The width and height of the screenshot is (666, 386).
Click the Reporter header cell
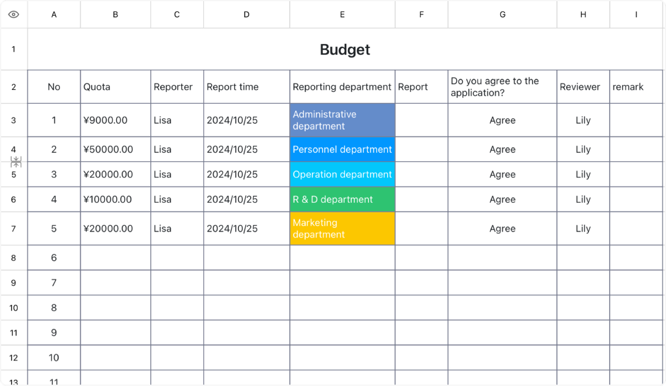pyautogui.click(x=177, y=87)
